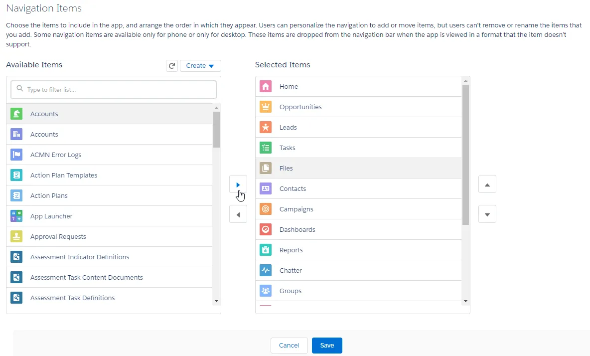Select Approval Requests from available list

pos(58,237)
